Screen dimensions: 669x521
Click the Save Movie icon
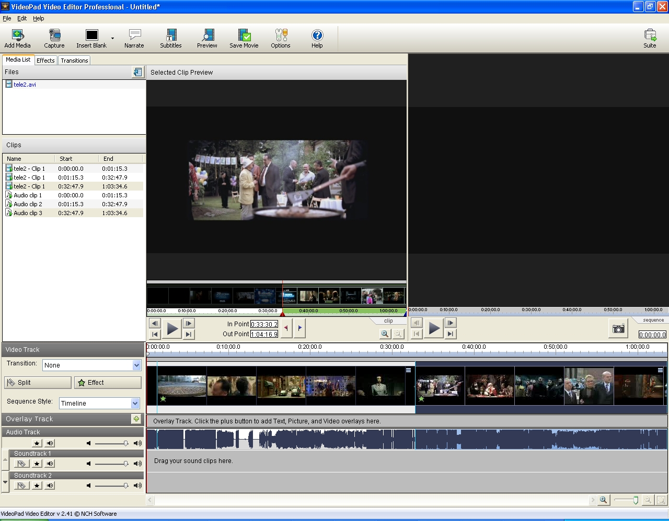click(244, 36)
